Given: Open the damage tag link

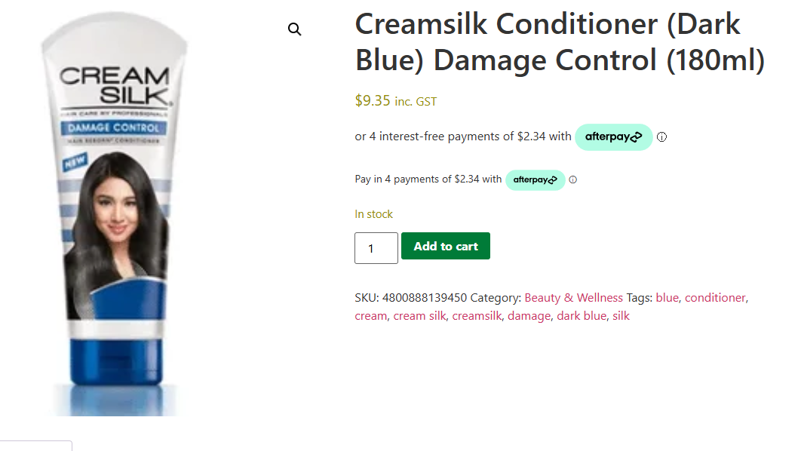Looking at the screenshot, I should (x=529, y=315).
